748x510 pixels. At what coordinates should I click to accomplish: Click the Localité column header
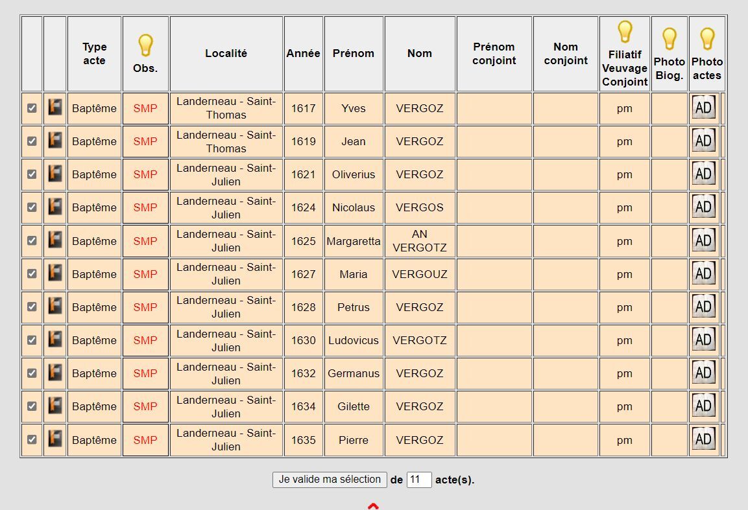[226, 53]
